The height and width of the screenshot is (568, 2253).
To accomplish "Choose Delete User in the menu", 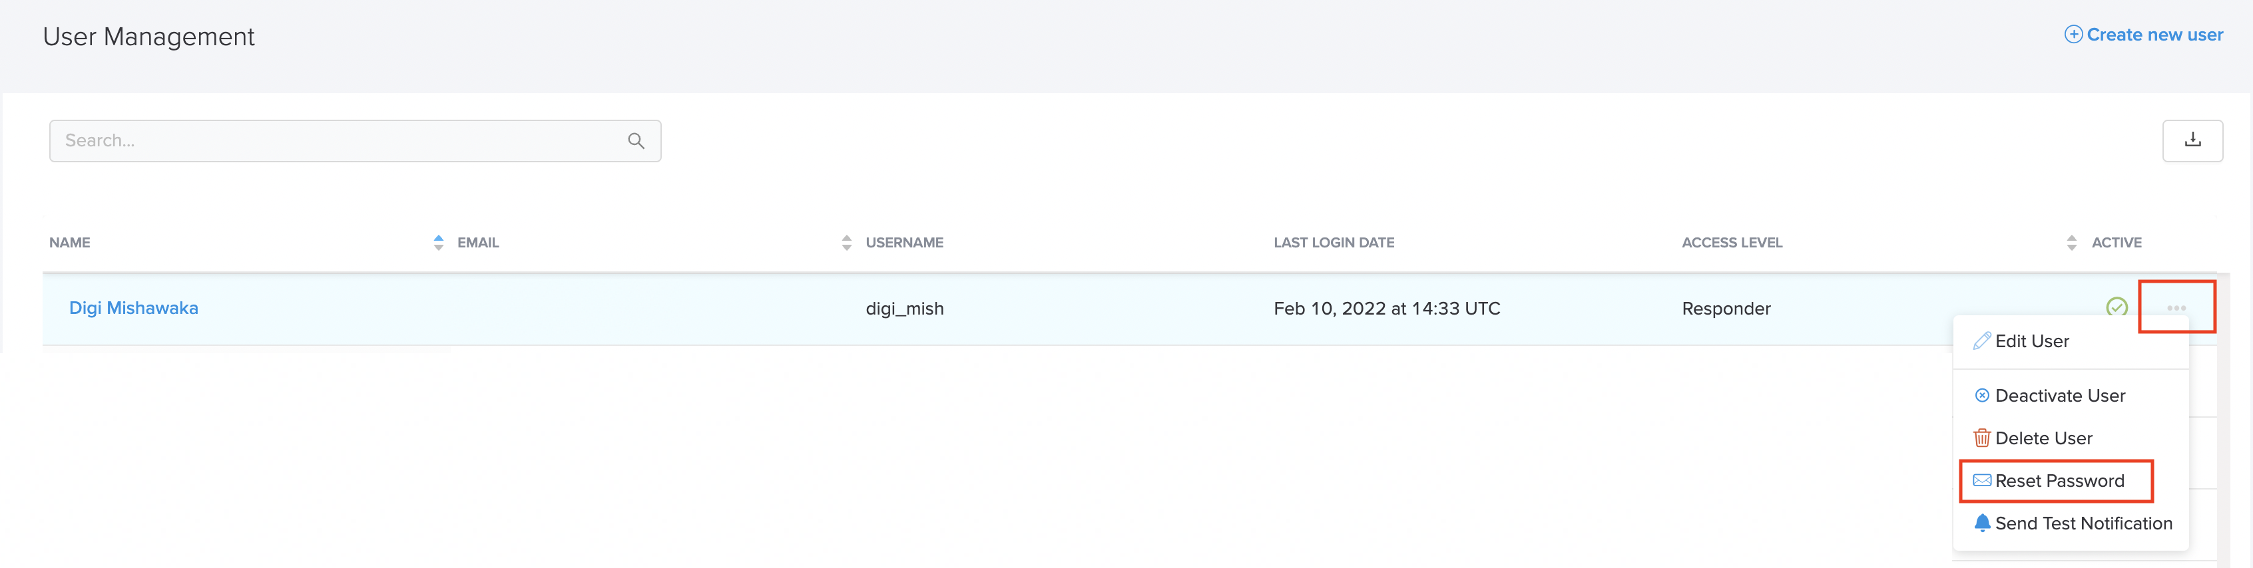I will click(2070, 439).
